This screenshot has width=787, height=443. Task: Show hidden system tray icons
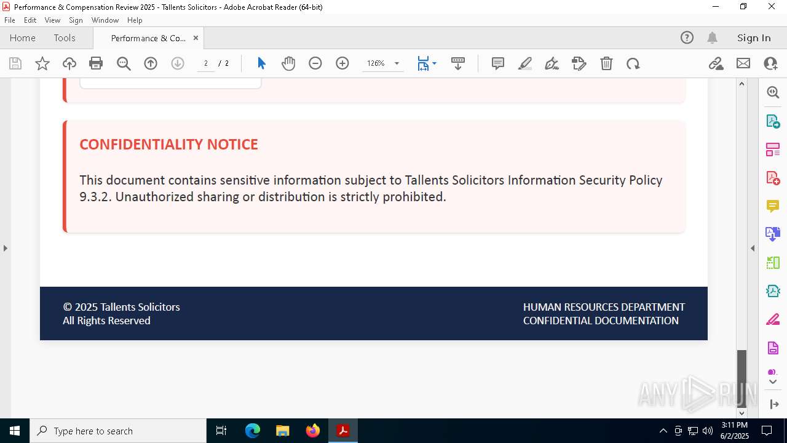pyautogui.click(x=663, y=431)
